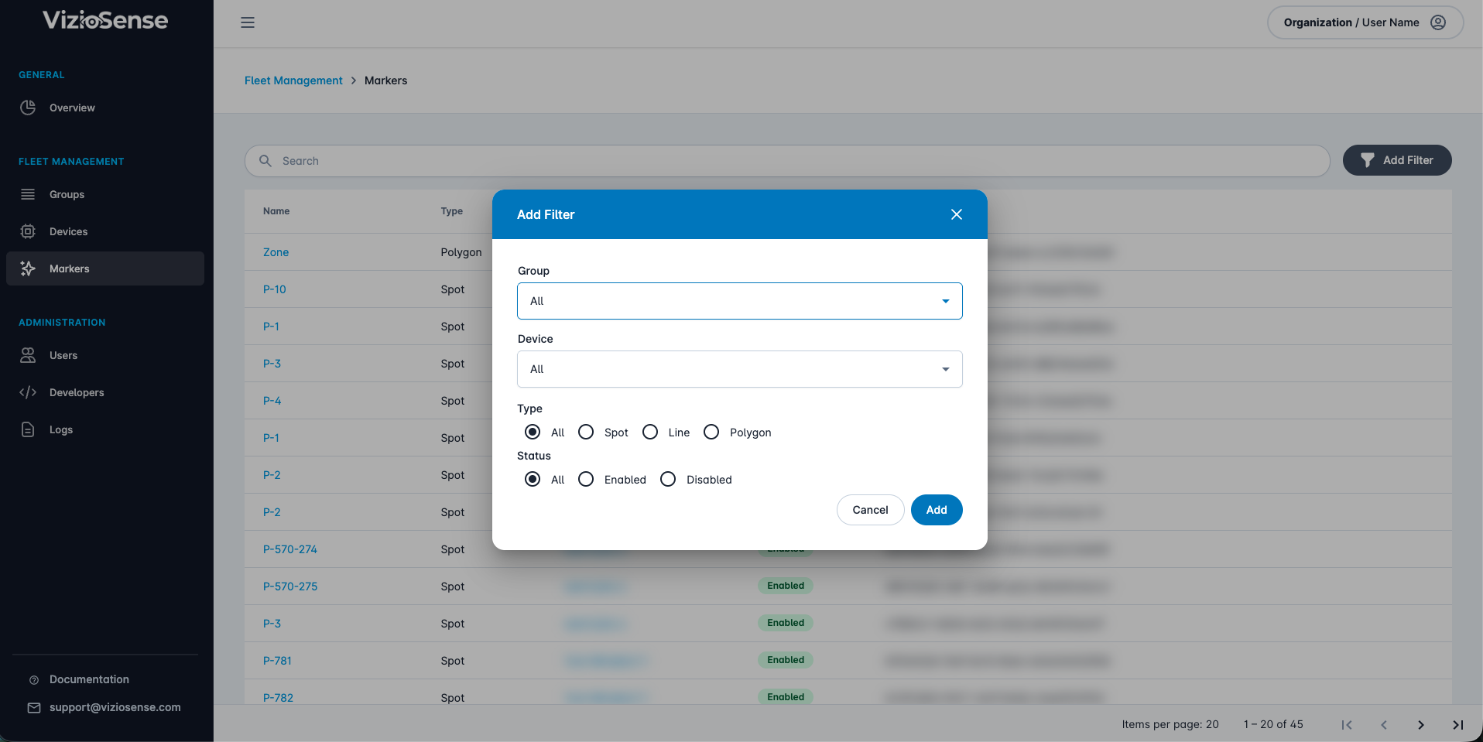Sort by Name column header
Screen dimensions: 1483x742
[x=276, y=211]
